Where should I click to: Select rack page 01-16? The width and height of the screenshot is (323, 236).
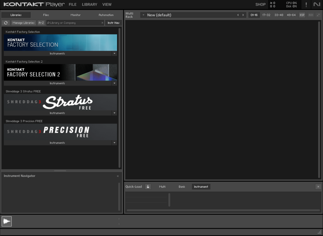pyautogui.click(x=254, y=15)
